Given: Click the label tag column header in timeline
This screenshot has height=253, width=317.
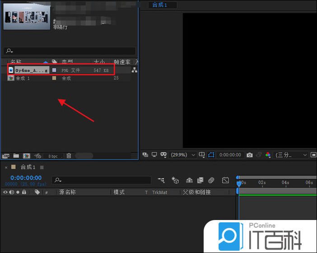Looking at the screenshot, I should point(37,192).
